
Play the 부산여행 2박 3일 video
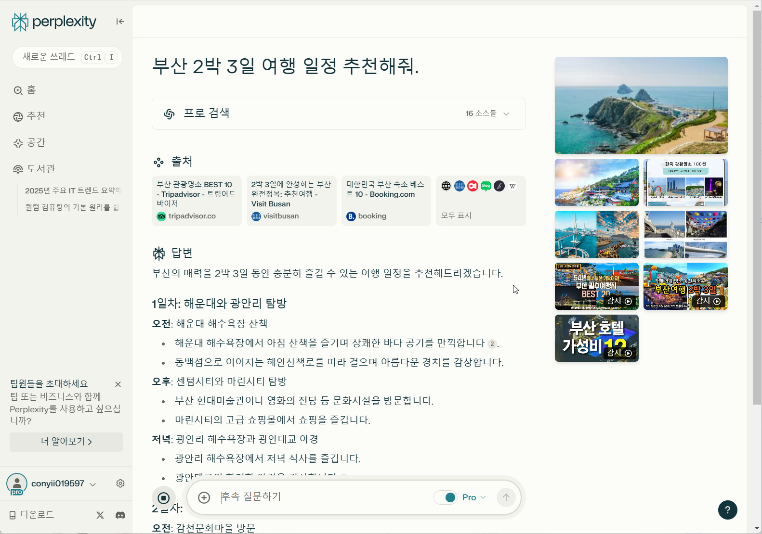[685, 286]
